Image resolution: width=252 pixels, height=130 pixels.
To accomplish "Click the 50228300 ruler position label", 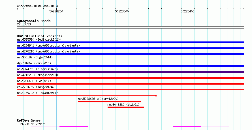I will click(x=122, y=11).
